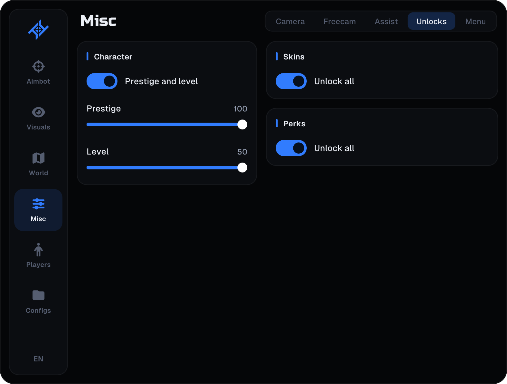Click the blue diamond app logo
This screenshot has width=507, height=384.
point(38,30)
